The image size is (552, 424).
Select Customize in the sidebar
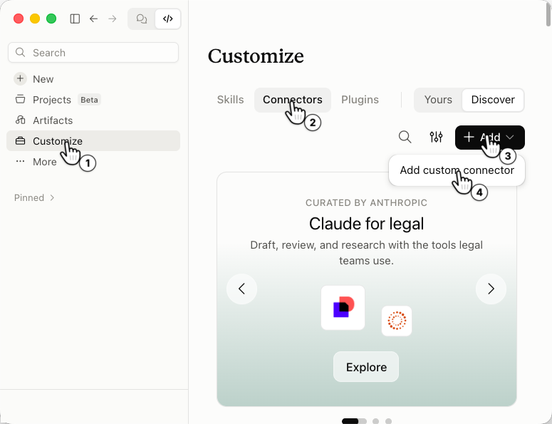point(93,141)
